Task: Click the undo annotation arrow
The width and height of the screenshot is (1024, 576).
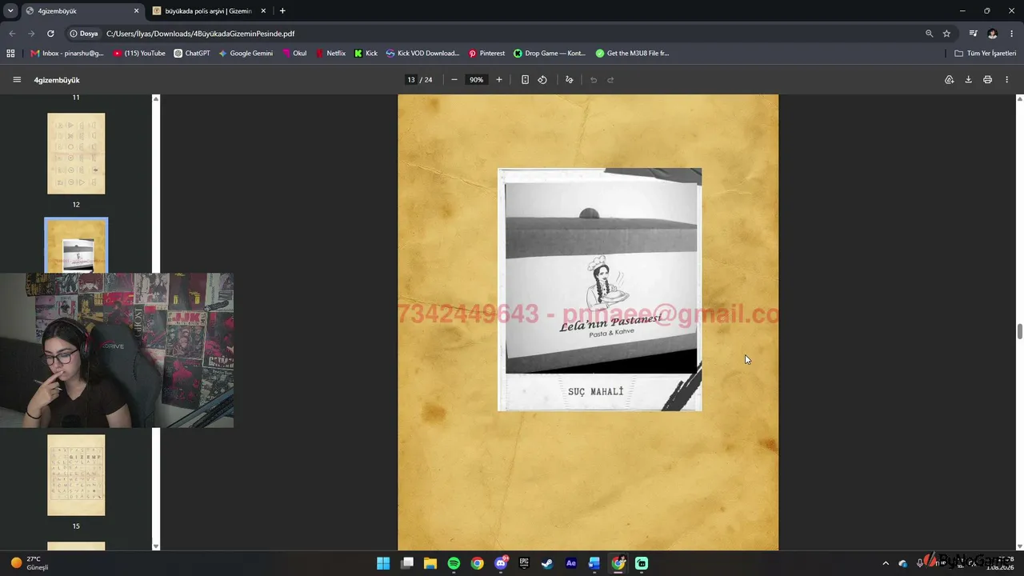Action: [x=594, y=80]
